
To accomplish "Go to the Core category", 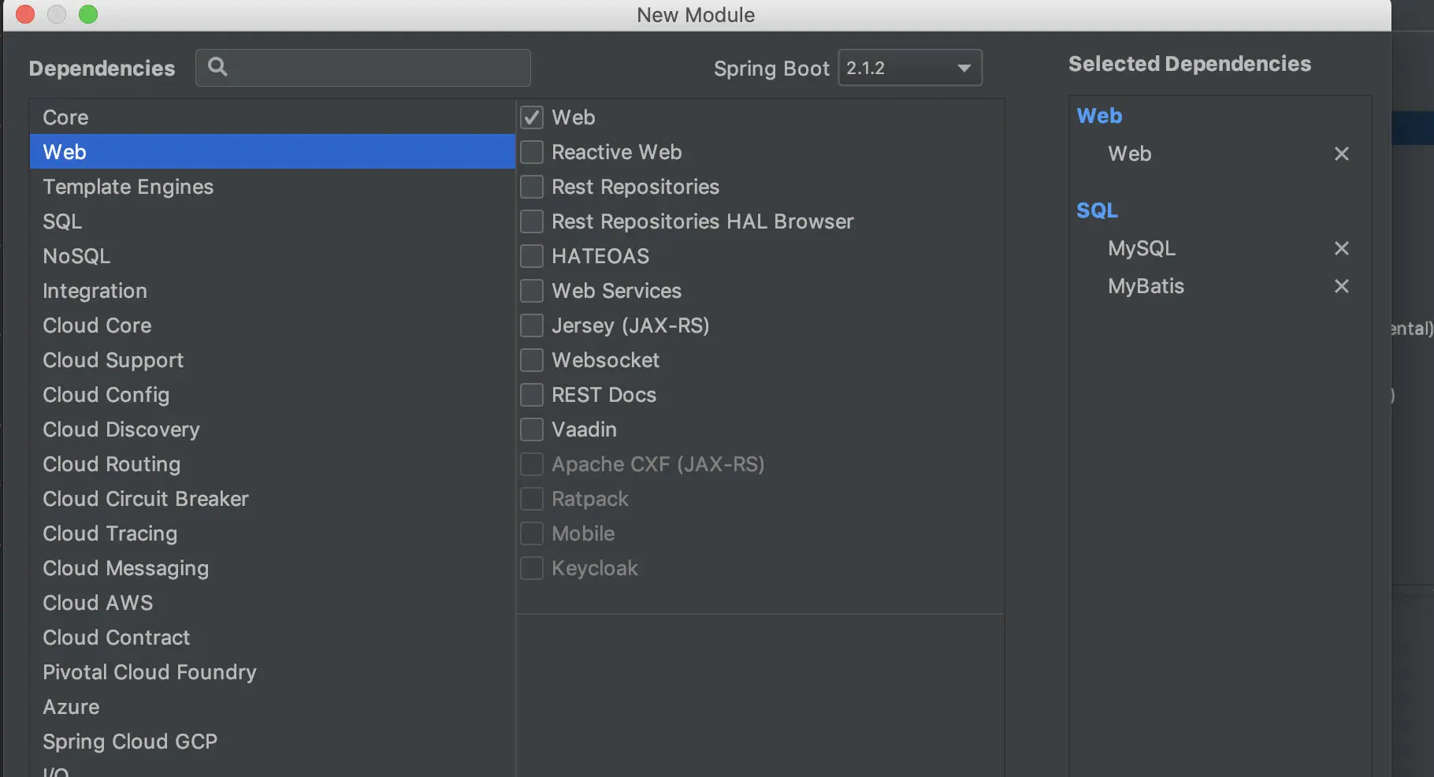I will point(65,117).
